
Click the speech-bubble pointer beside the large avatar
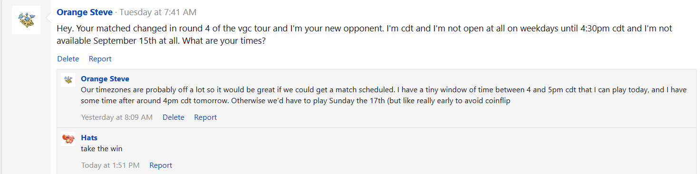48,20
